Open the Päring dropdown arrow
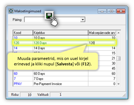The image size is (134, 105). 83,19
